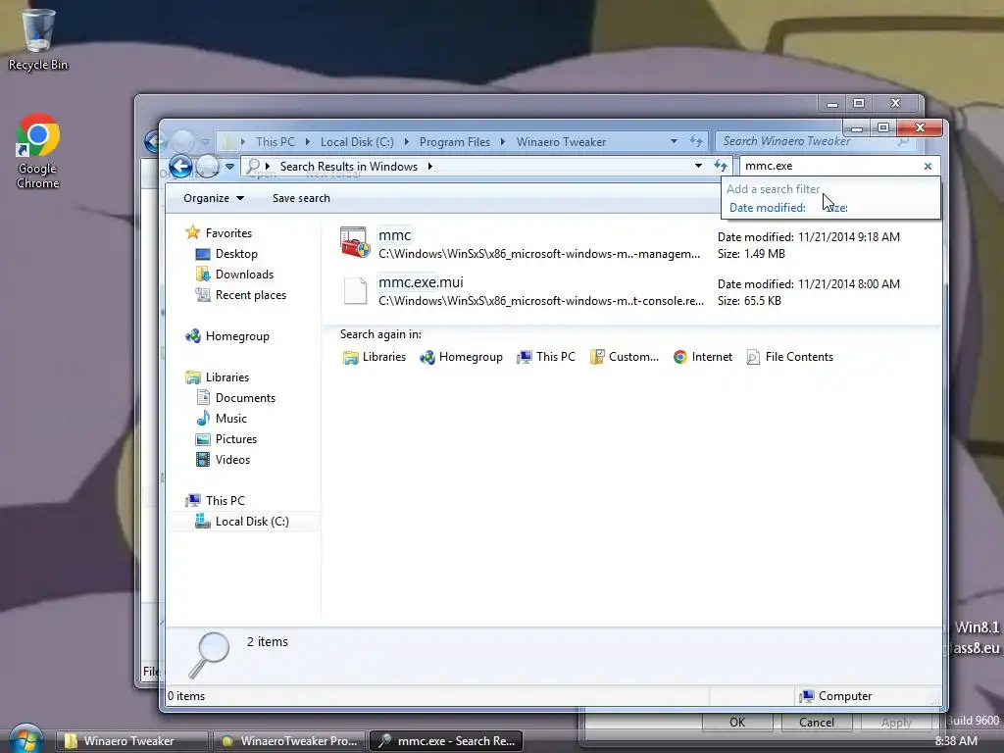The width and height of the screenshot is (1004, 753).
Task: Click into the mmc.exe search box
Action: 829,166
